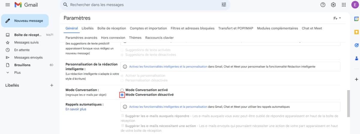Switch to Comptes et importation tab
Viewport: 360px width, 134px height.
tap(148, 28)
